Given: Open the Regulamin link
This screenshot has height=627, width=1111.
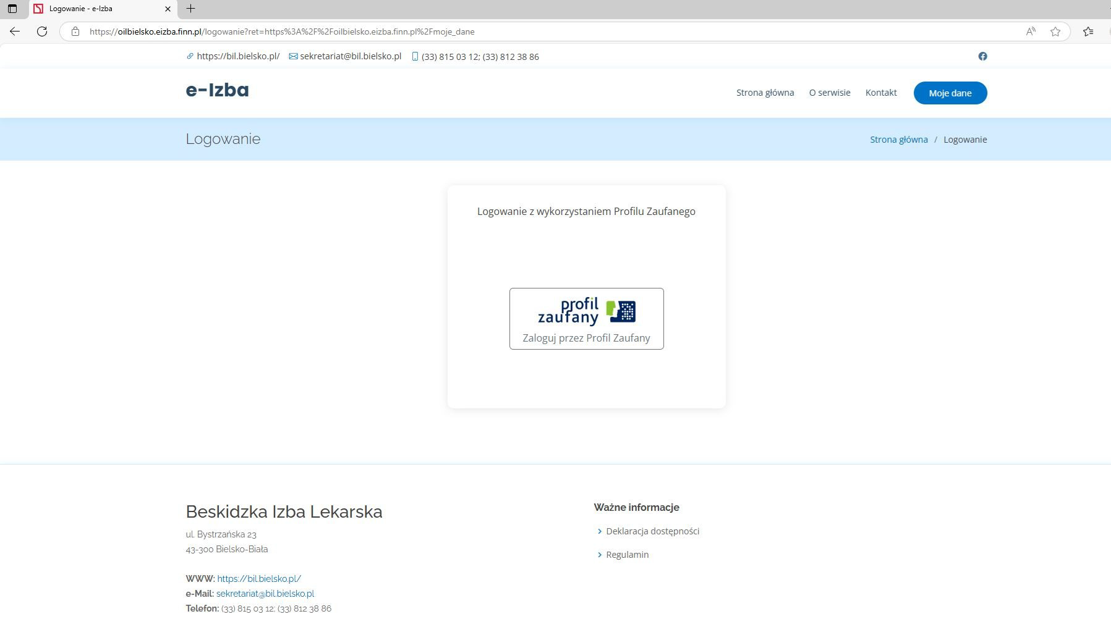Looking at the screenshot, I should [627, 555].
